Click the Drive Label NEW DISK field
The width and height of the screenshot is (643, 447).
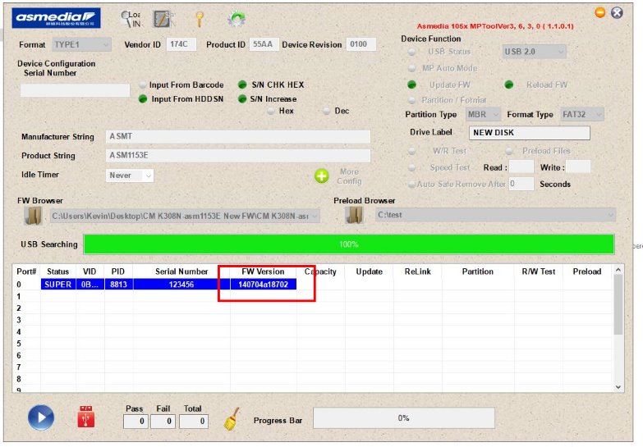pyautogui.click(x=530, y=133)
